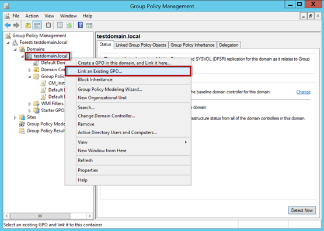Expand the Sites node
Screen dimensions: 324x231
pos(15,118)
